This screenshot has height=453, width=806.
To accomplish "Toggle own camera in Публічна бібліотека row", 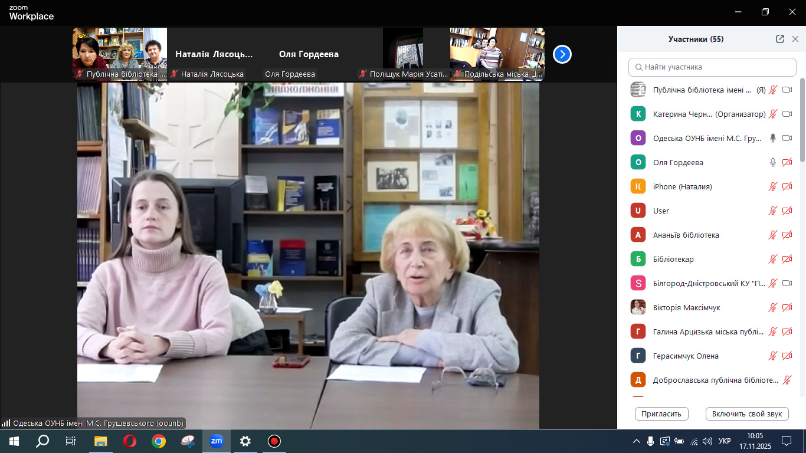I will coord(787,90).
